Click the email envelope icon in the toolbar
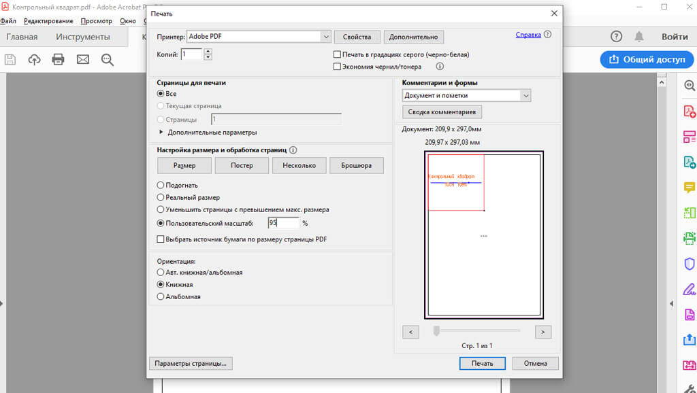The image size is (697, 393). (x=82, y=60)
